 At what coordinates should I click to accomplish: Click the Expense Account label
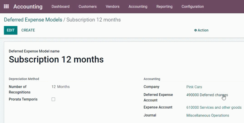pos(158,107)
